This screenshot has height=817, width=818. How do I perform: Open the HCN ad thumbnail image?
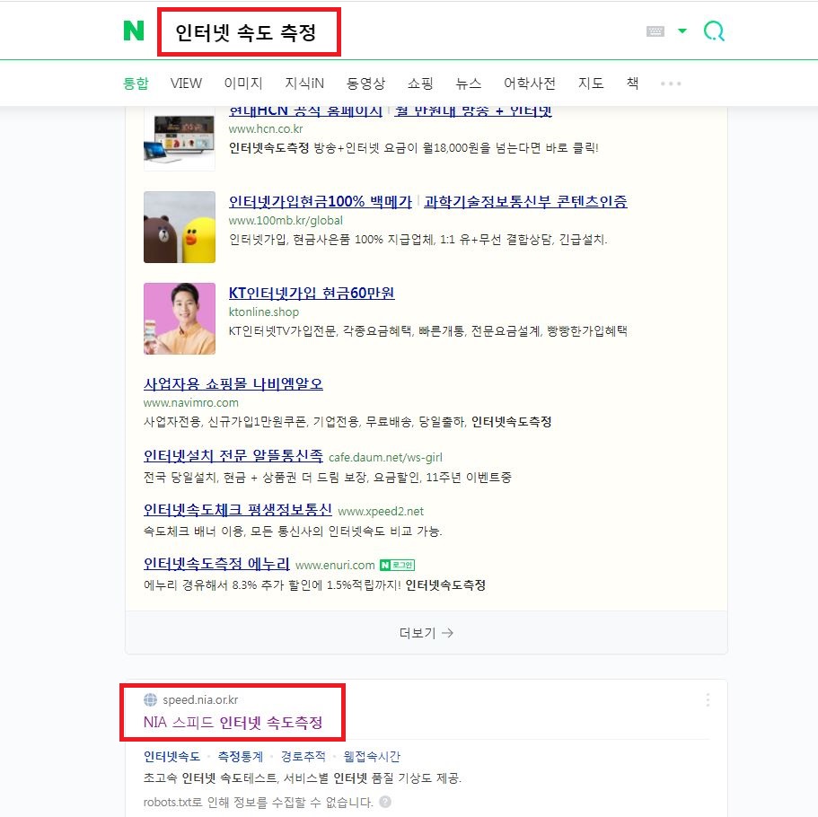click(180, 139)
